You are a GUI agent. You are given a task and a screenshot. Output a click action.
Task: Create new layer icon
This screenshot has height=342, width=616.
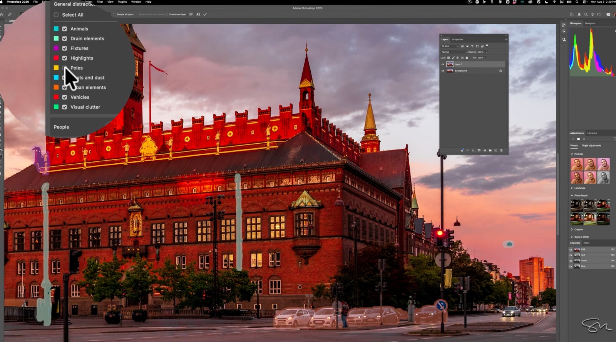coord(496,150)
